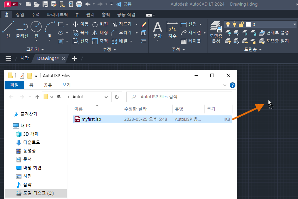Image resolution: width=298 pixels, height=199 pixels.
Task: Activate the Array (배열) tool
Action: (119, 41)
